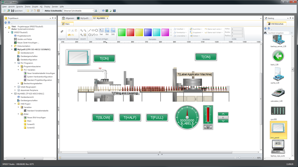Open the Formkontur dropdown

[x=180, y=32]
